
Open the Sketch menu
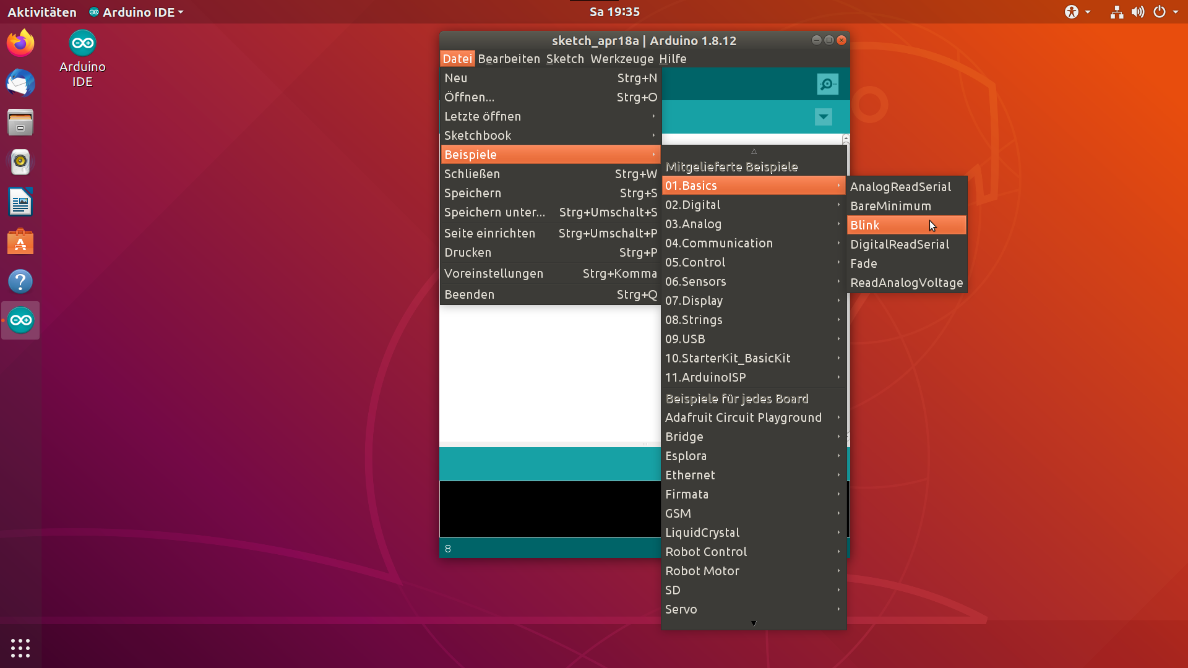[x=565, y=59]
